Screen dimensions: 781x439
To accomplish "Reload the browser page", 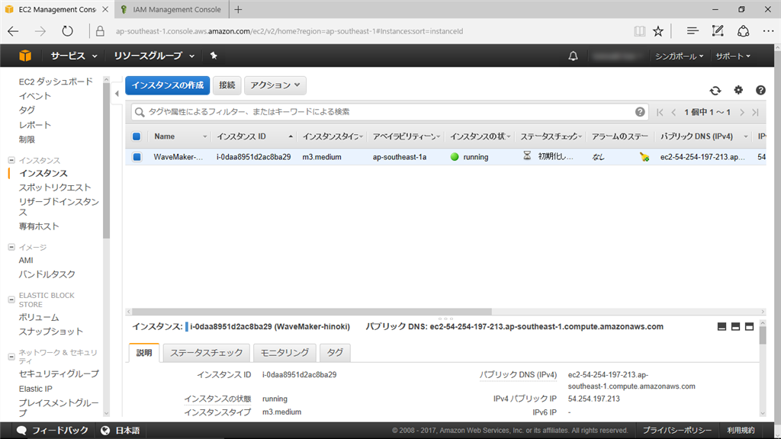I will 67,30.
